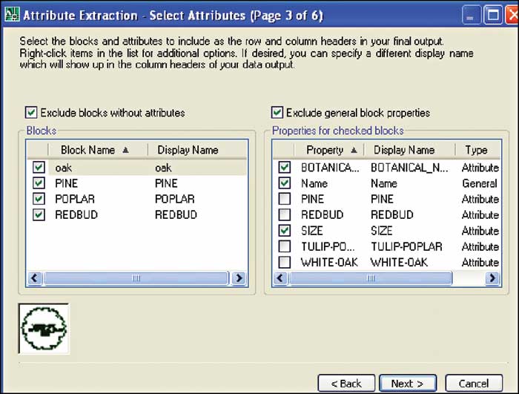The height and width of the screenshot is (394, 519).
Task: Select the REDBUD block row
Action: pyautogui.click(x=76, y=214)
